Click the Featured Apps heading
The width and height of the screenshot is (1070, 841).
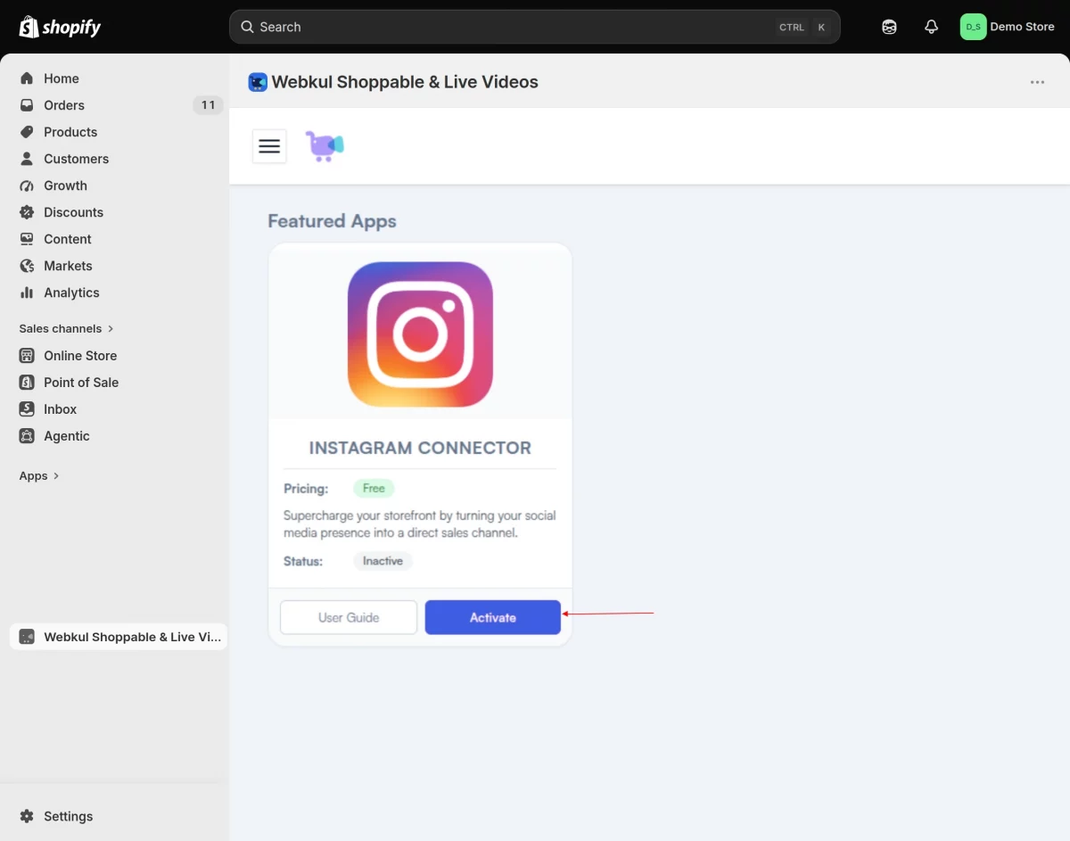pyautogui.click(x=332, y=221)
